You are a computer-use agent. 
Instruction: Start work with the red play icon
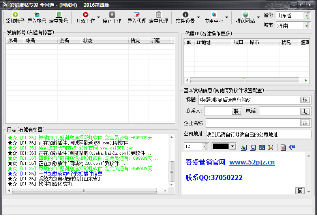point(86,15)
